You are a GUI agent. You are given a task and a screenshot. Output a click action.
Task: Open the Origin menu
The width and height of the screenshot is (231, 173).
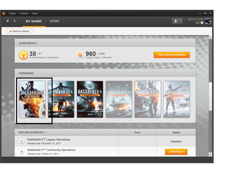click(x=12, y=13)
